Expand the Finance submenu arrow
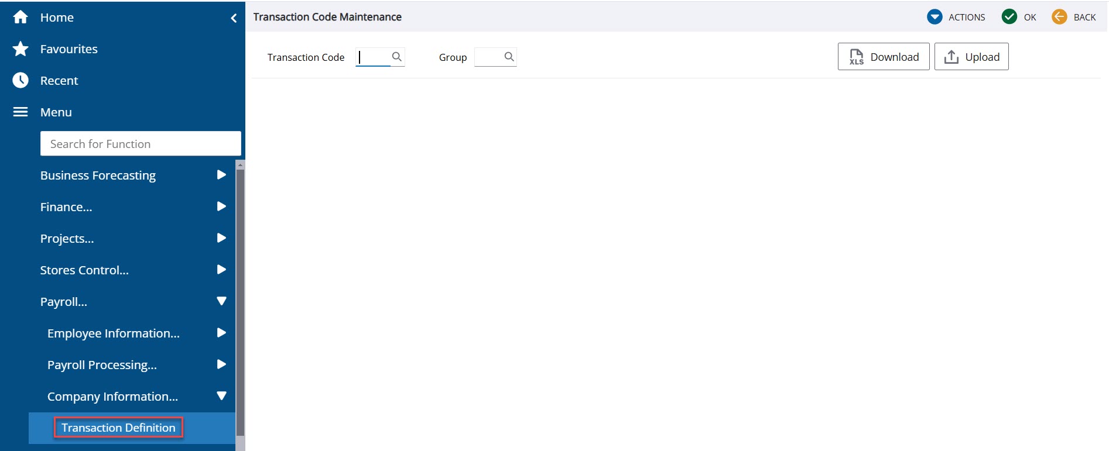The image size is (1109, 451). tap(221, 206)
